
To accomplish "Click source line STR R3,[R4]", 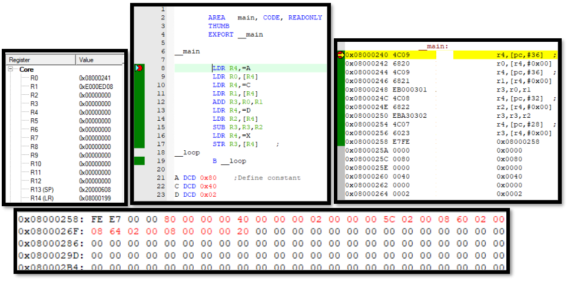I will 236,144.
